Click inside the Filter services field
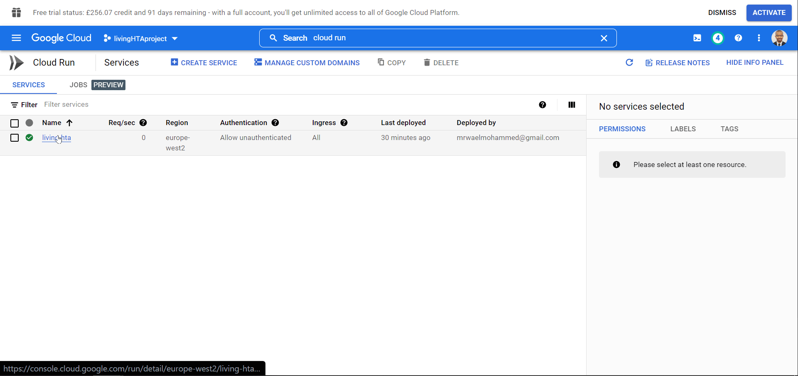 66,104
